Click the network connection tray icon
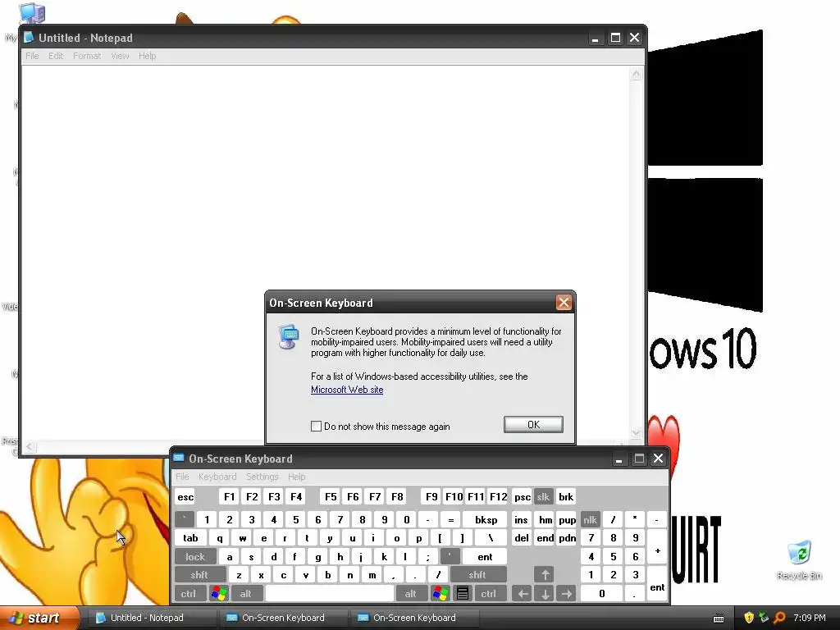Viewport: 840px width, 630px height. (764, 618)
